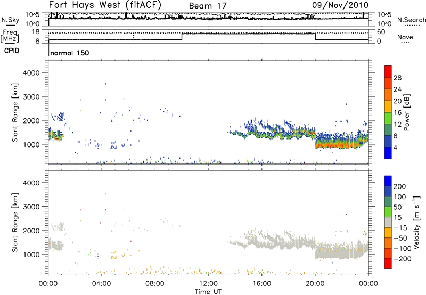Click the '200' value on the velocity scale
Image resolution: width=426 pixels, height=295 pixels.
(x=400, y=186)
